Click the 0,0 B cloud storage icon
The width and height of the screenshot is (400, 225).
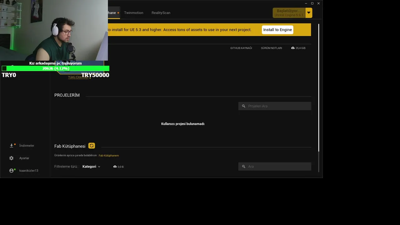point(115,167)
